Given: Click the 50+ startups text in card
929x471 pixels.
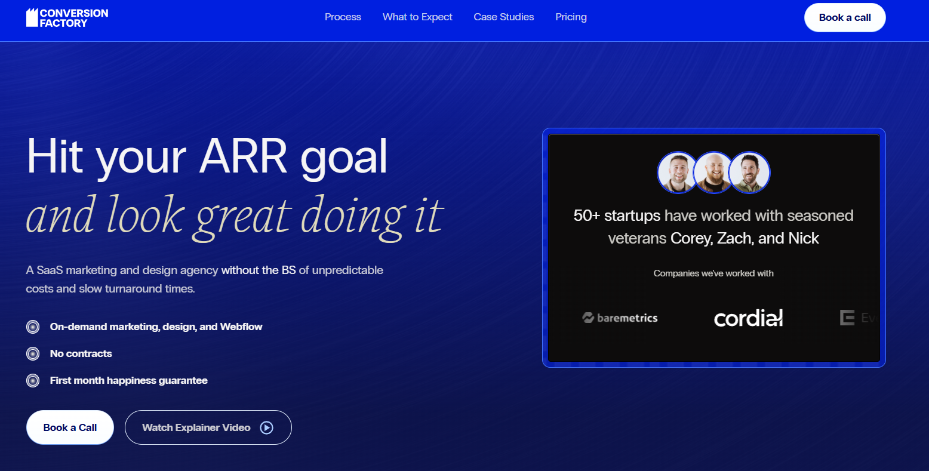Looking at the screenshot, I should (x=617, y=216).
